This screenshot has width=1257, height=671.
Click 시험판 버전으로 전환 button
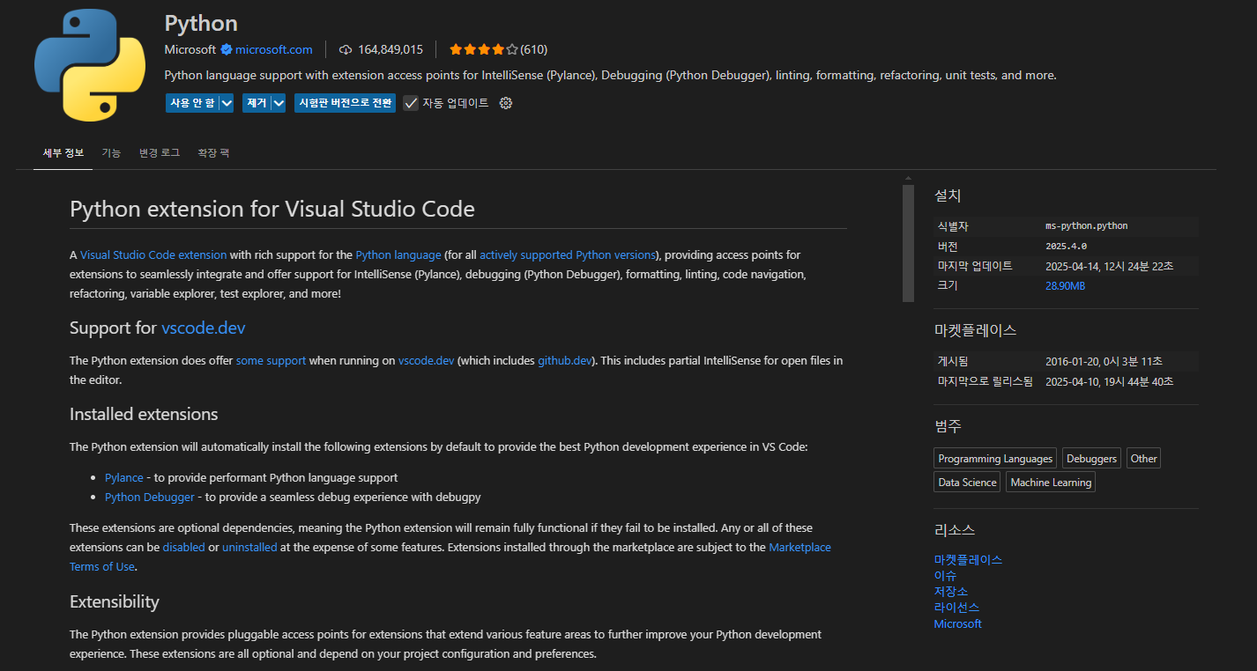[345, 103]
